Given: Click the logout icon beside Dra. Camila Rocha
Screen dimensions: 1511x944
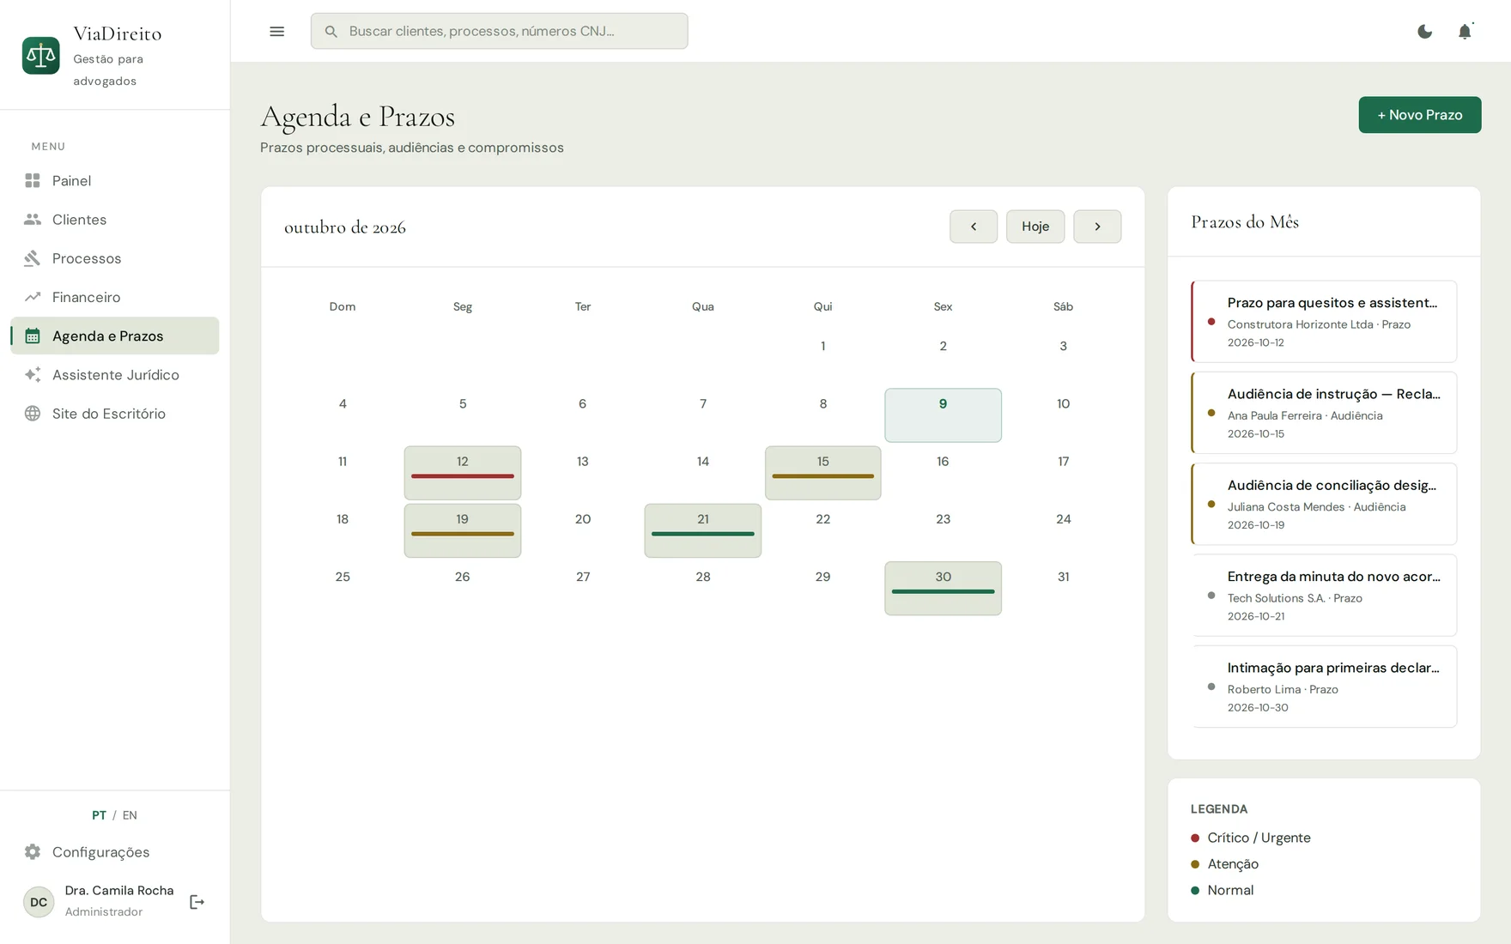Looking at the screenshot, I should click(197, 902).
